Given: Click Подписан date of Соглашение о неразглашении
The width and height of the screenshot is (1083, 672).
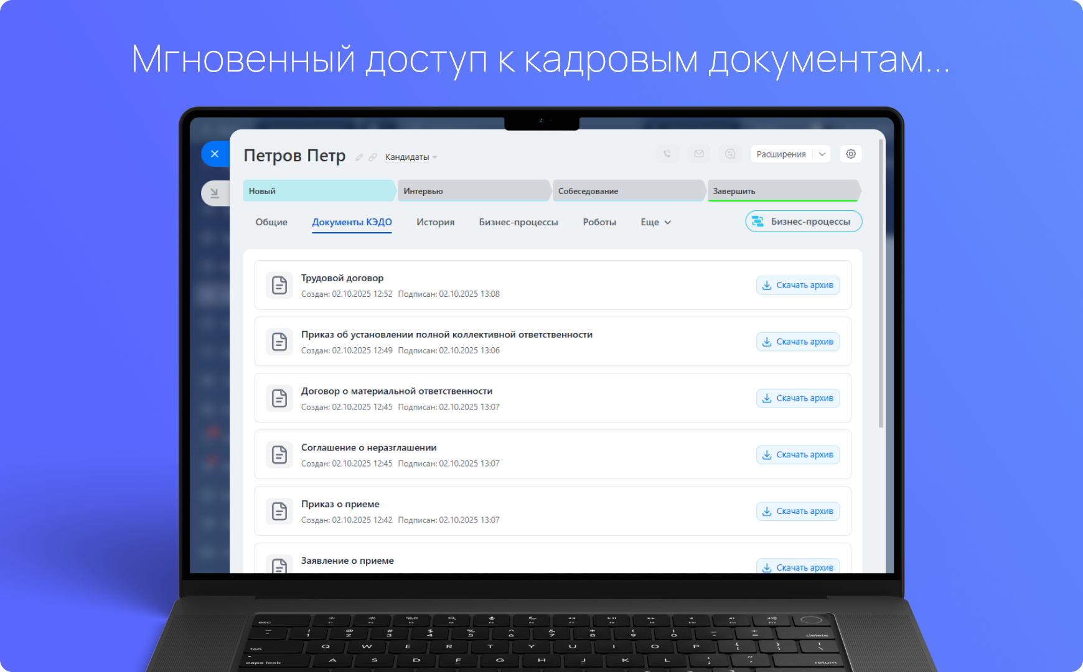Looking at the screenshot, I should 449,464.
